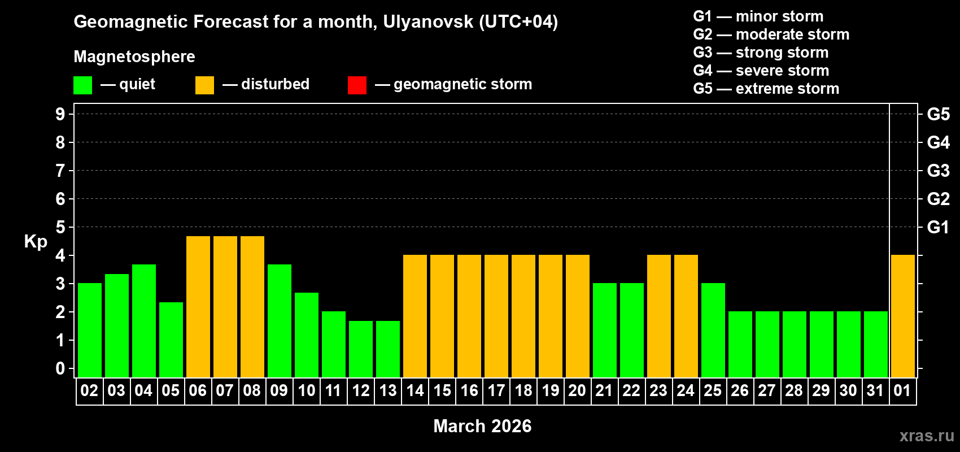Select the green bar for March 13

point(388,349)
